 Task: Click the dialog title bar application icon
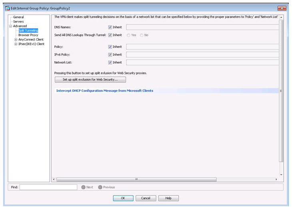[7, 8]
